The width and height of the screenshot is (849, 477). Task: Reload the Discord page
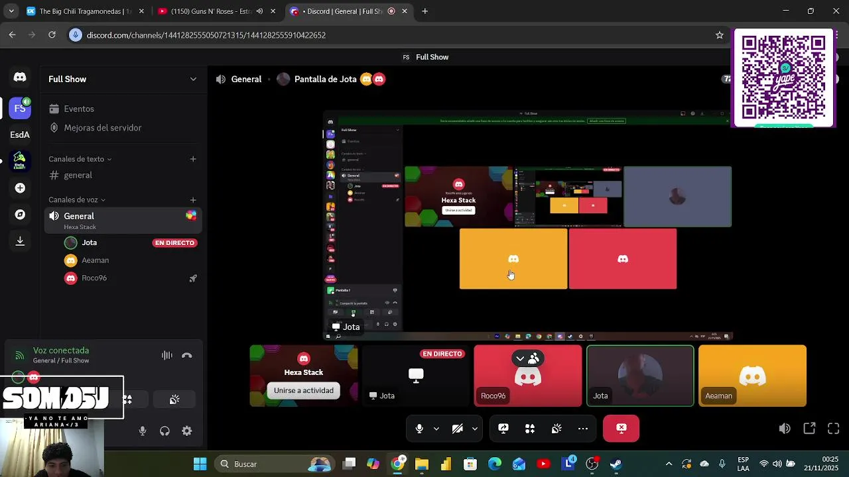click(x=52, y=35)
